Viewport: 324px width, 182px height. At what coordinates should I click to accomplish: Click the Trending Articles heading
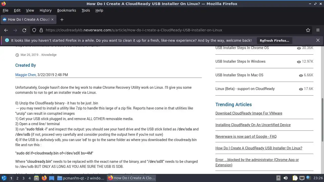pos(233,105)
